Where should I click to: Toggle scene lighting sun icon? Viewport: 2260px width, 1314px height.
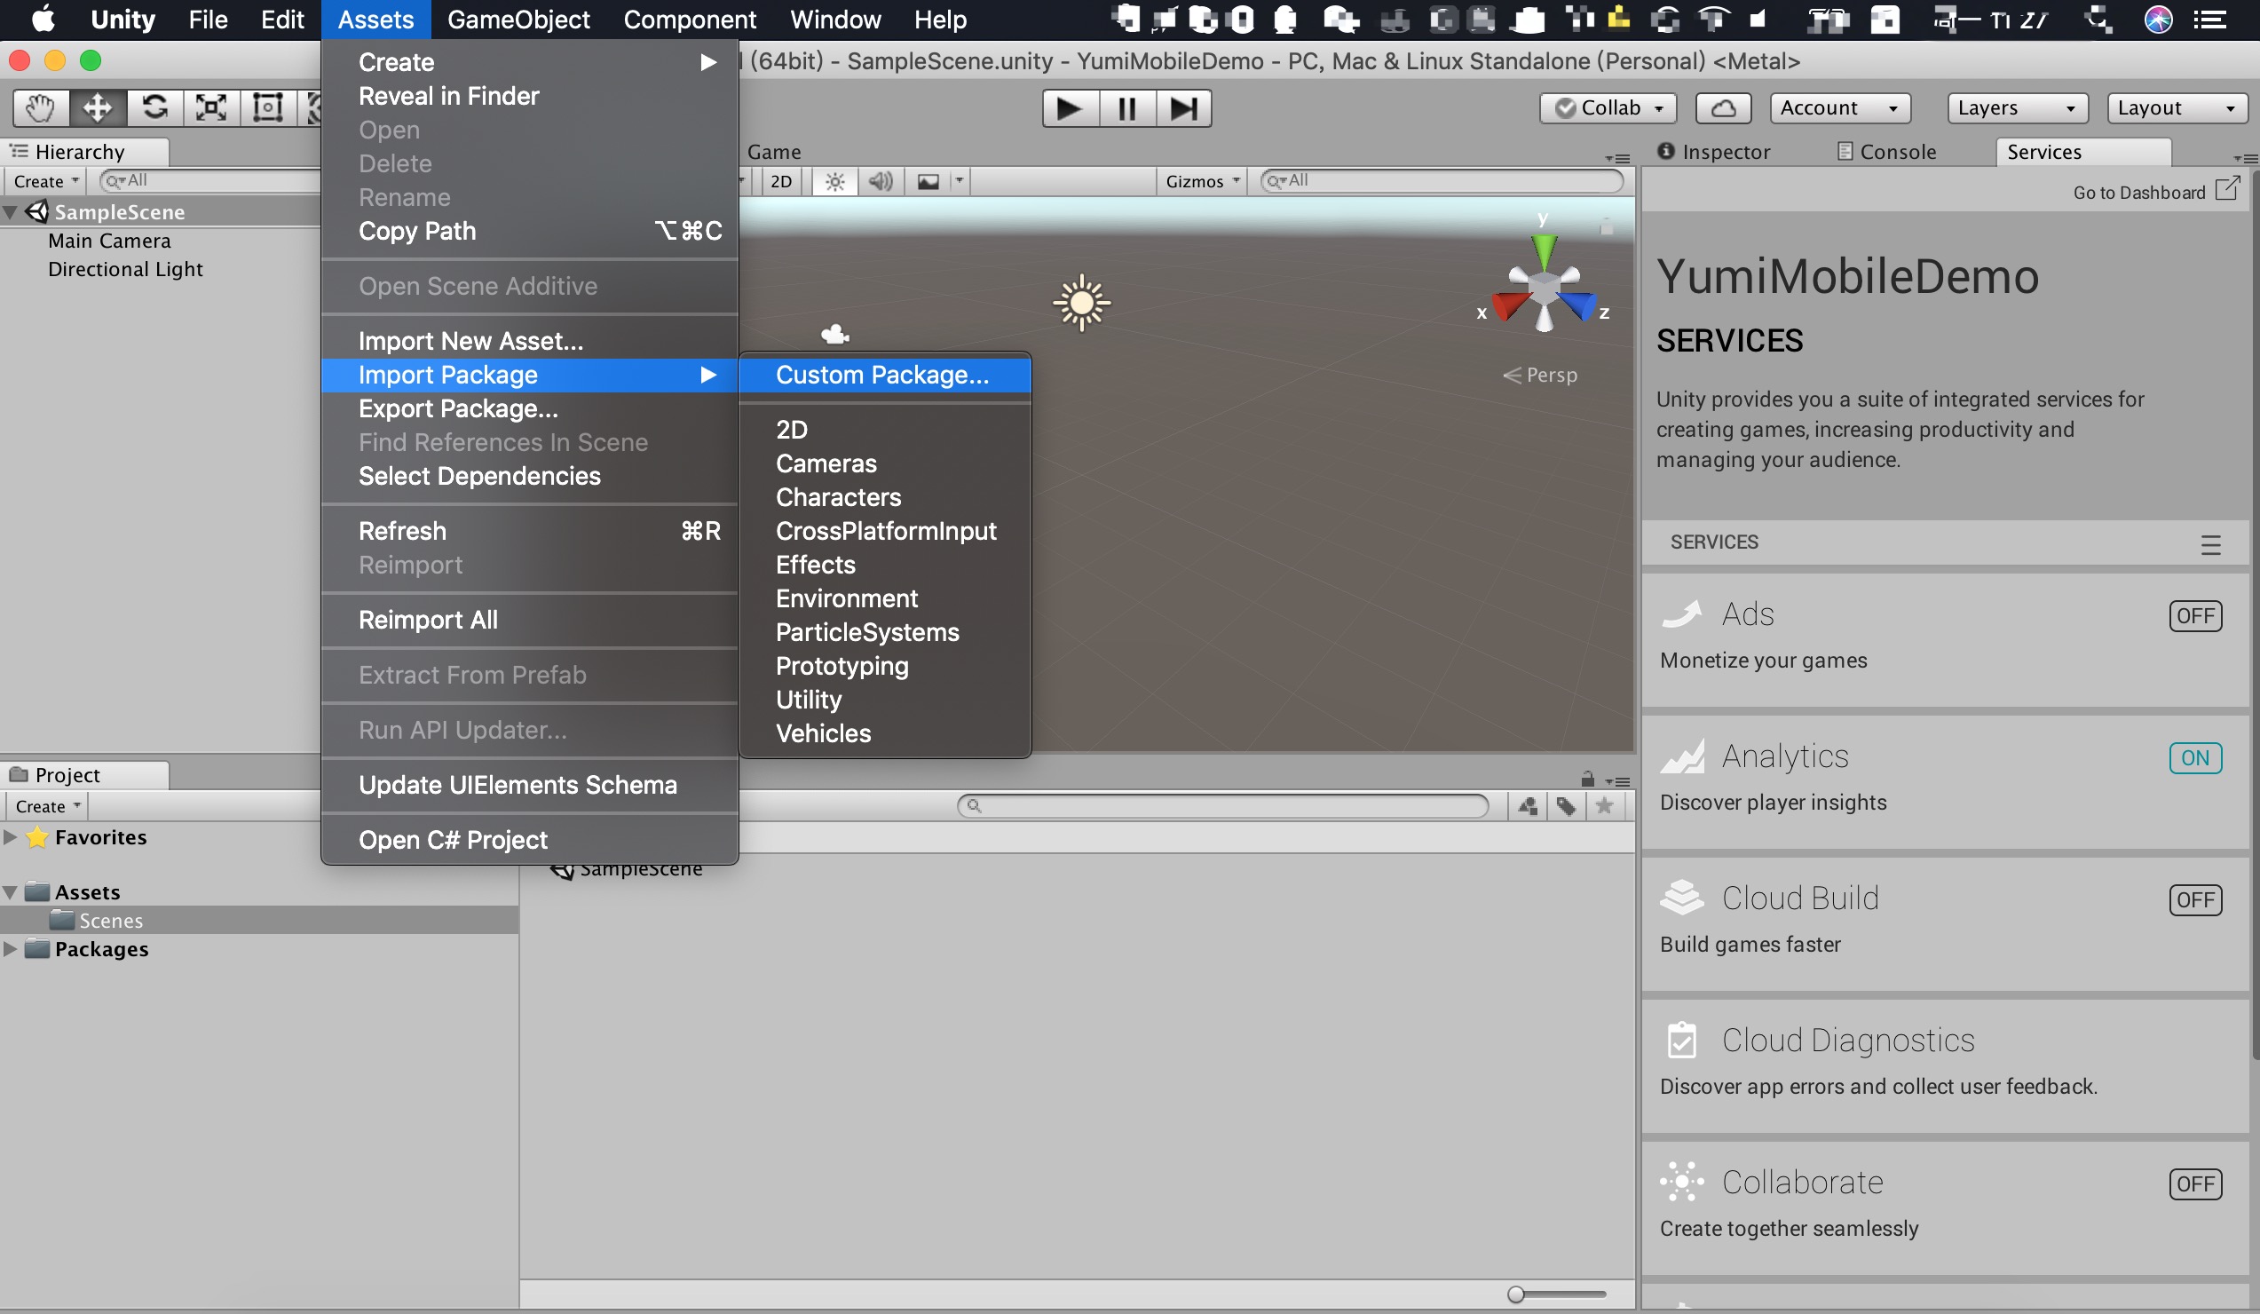(834, 182)
